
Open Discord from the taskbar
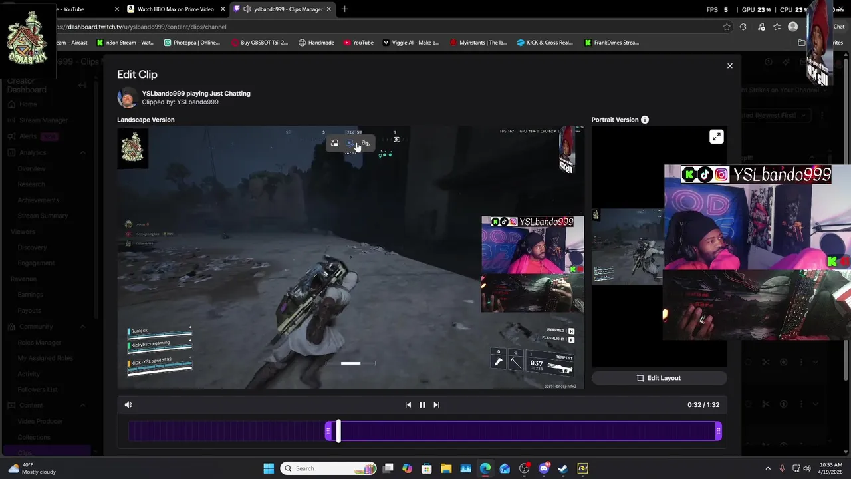click(x=544, y=468)
